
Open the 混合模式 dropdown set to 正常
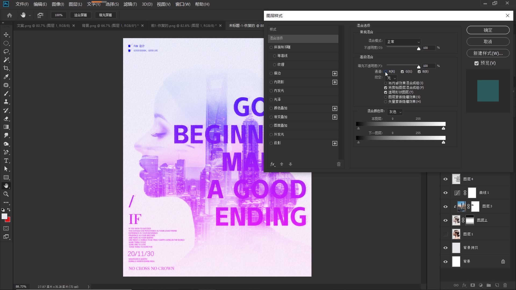click(x=403, y=42)
